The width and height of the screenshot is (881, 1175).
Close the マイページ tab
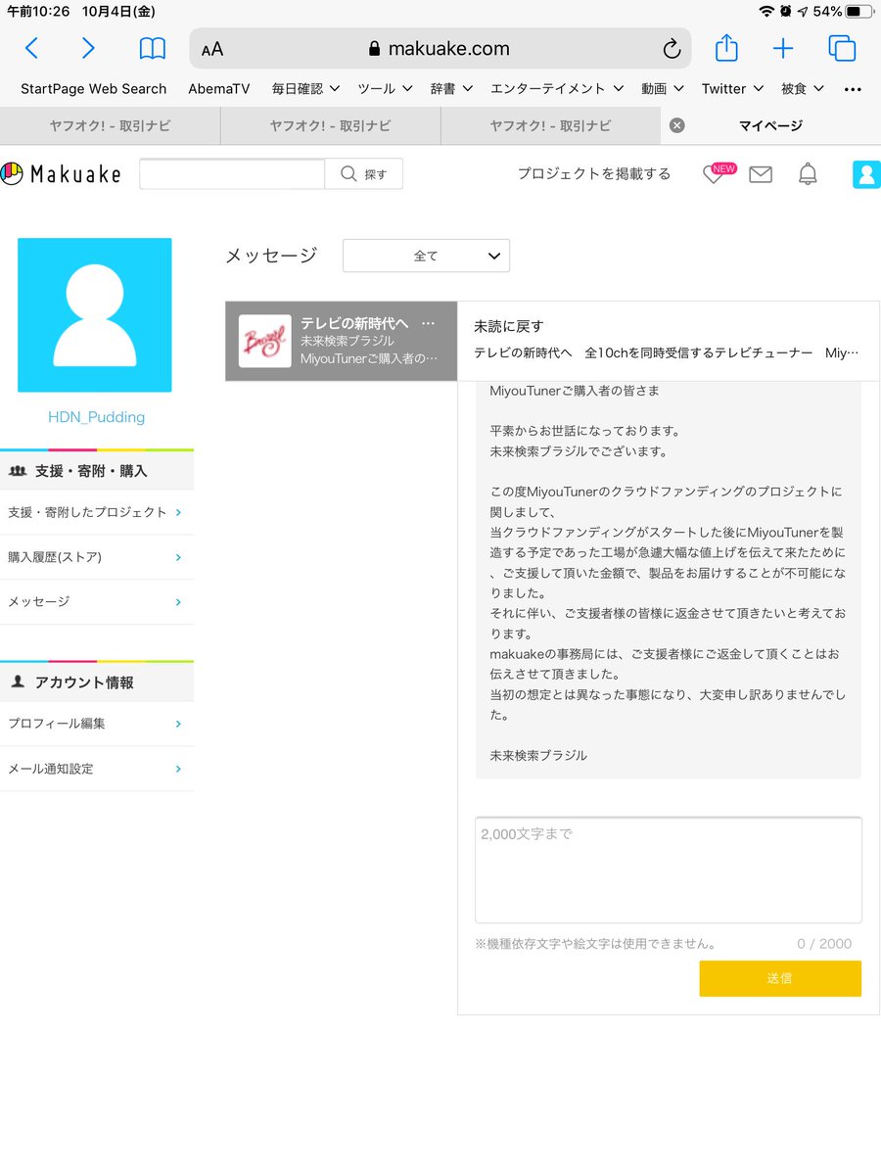tap(676, 125)
